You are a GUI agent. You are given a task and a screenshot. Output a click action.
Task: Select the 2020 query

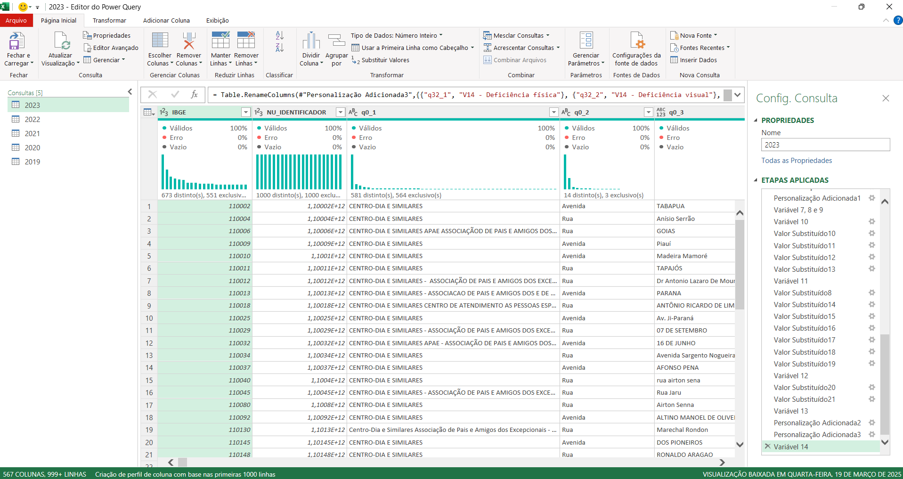pyautogui.click(x=68, y=147)
